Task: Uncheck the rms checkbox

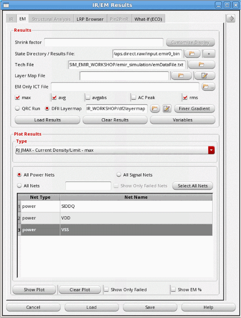Action: point(185,98)
